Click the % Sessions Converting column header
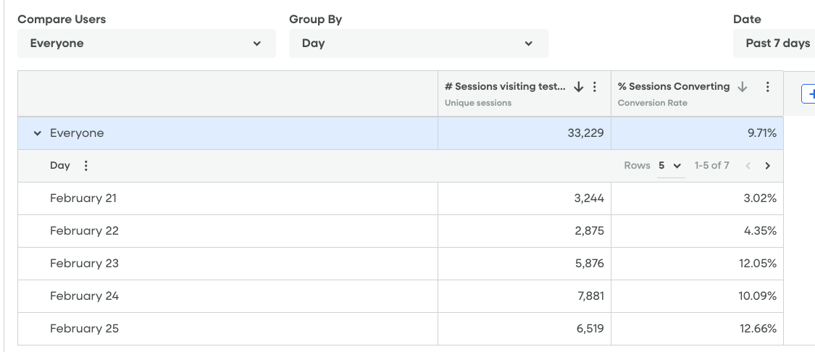This screenshot has width=815, height=352. (673, 87)
